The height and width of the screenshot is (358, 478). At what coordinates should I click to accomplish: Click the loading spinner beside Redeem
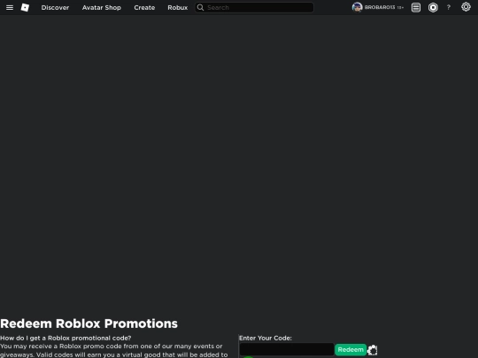372,350
